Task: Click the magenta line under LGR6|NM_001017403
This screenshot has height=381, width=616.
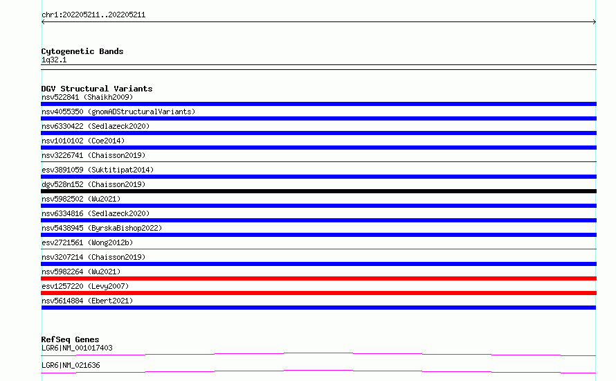Action: pyautogui.click(x=318, y=354)
